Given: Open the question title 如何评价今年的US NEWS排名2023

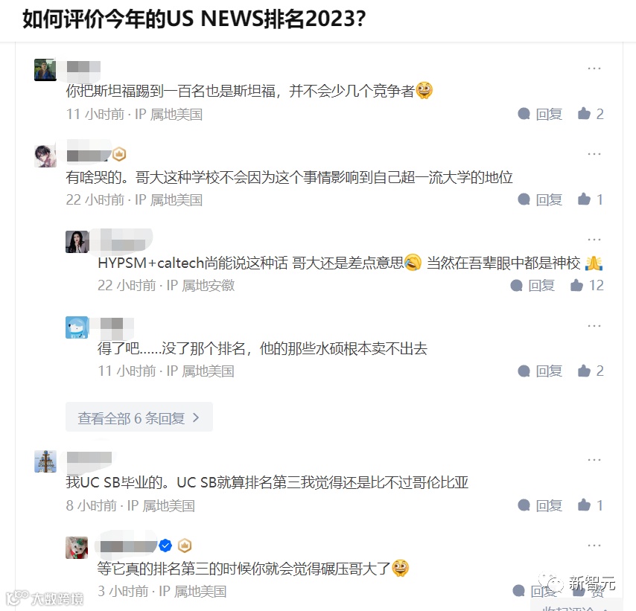Looking at the screenshot, I should tap(194, 19).
